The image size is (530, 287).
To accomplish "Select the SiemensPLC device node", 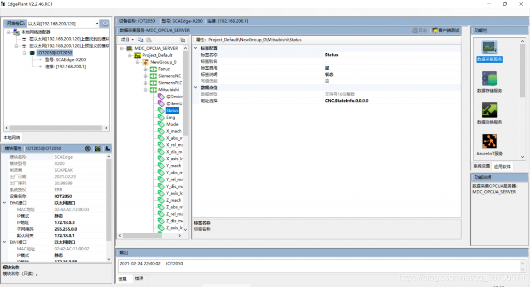I will [170, 83].
